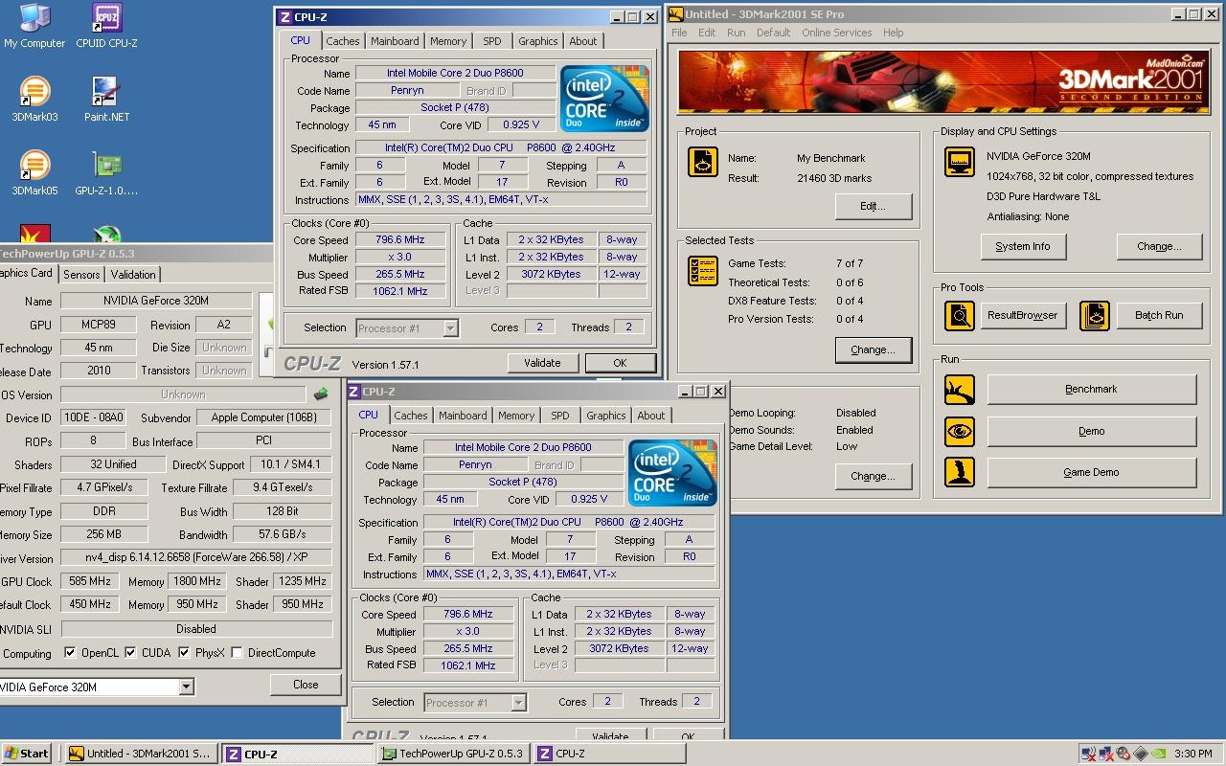
Task: Click the Display and CPU Settings monitor icon
Action: [x=959, y=162]
